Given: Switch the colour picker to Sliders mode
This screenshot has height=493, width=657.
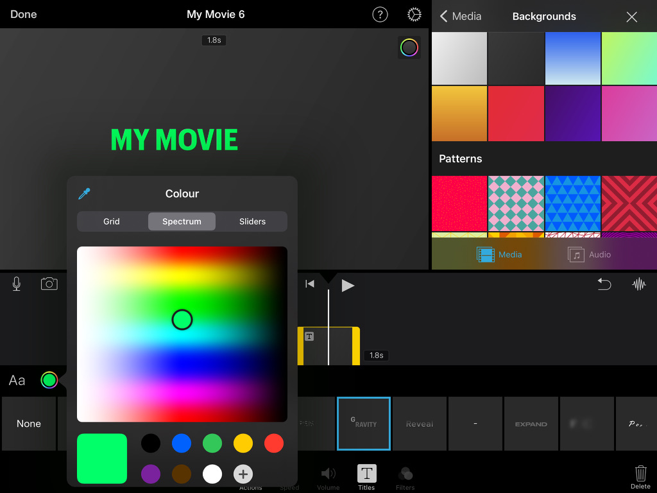Looking at the screenshot, I should (x=252, y=221).
